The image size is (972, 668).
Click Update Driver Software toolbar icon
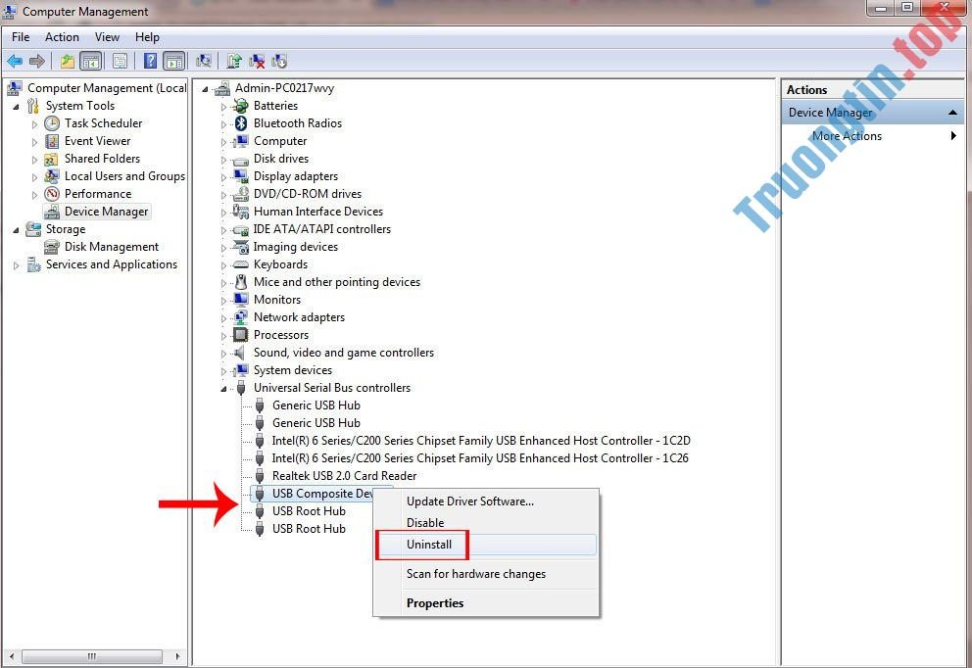pyautogui.click(x=235, y=61)
